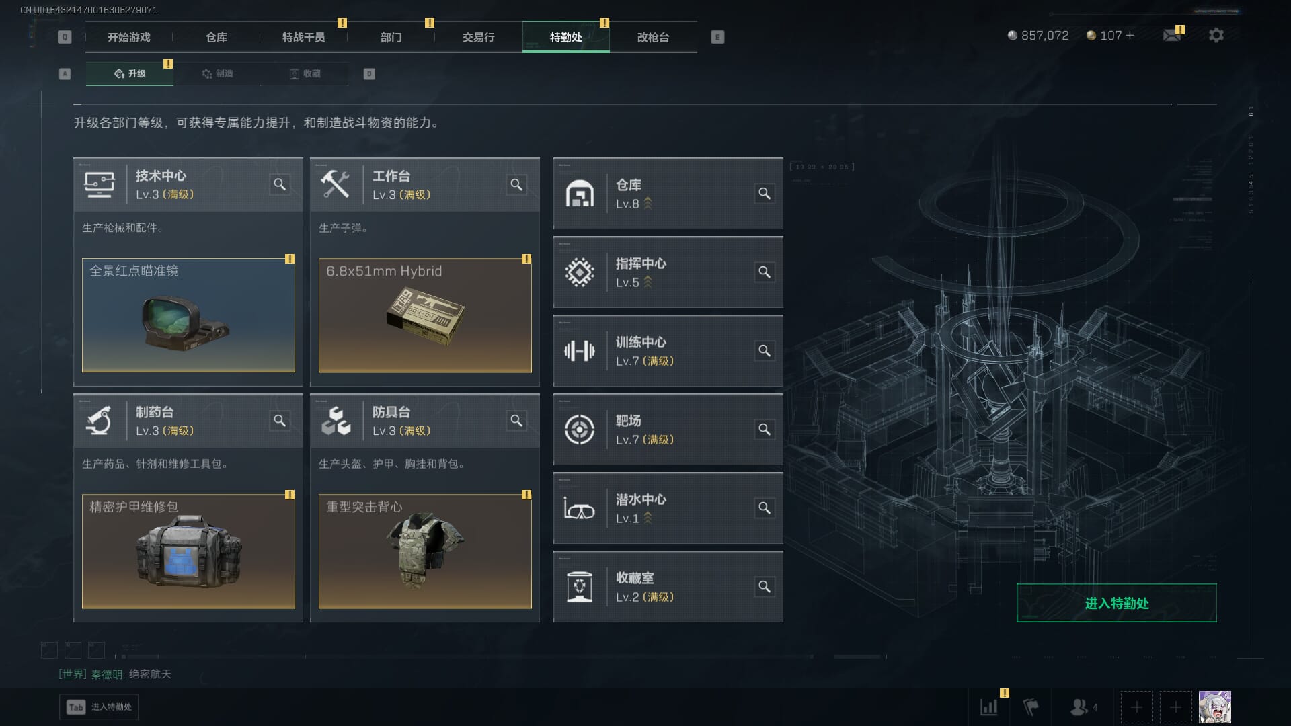Switch to the 交易行 tab
This screenshot has width=1291, height=726.
click(x=478, y=37)
